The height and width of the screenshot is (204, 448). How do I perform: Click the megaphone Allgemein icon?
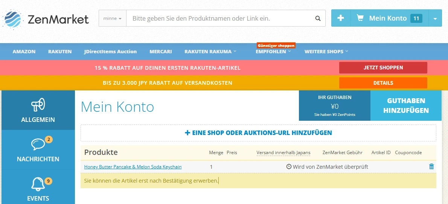[38, 105]
